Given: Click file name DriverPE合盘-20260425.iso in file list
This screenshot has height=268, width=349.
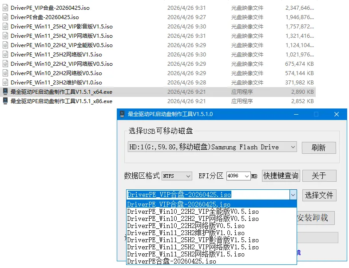Looking at the screenshot, I should pos(45,17).
